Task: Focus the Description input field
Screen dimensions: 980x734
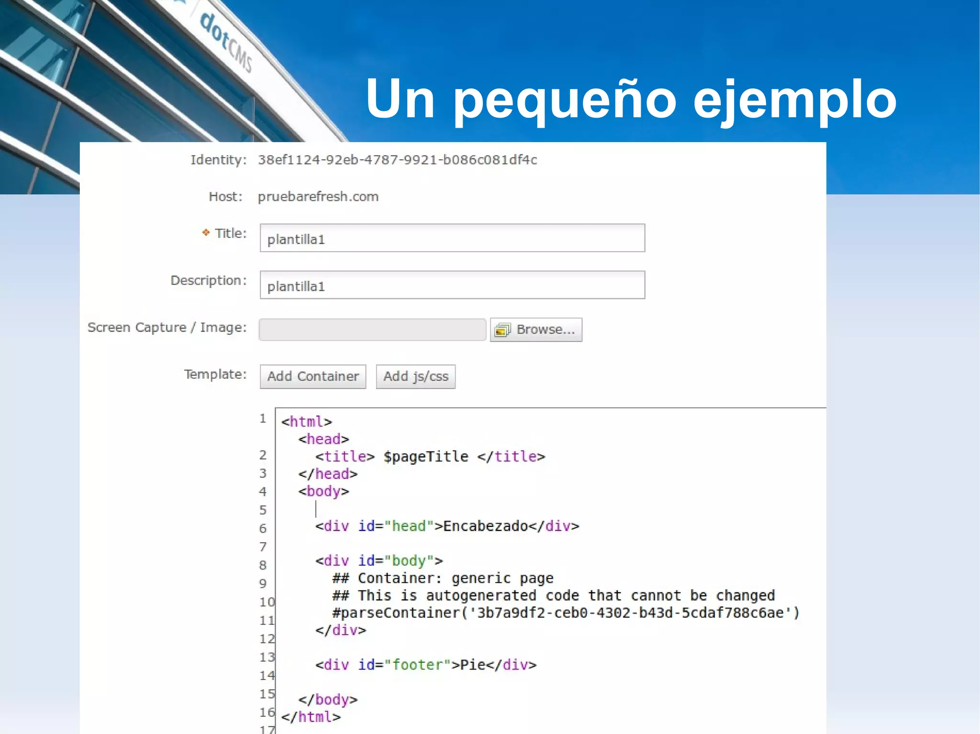Action: coord(452,285)
